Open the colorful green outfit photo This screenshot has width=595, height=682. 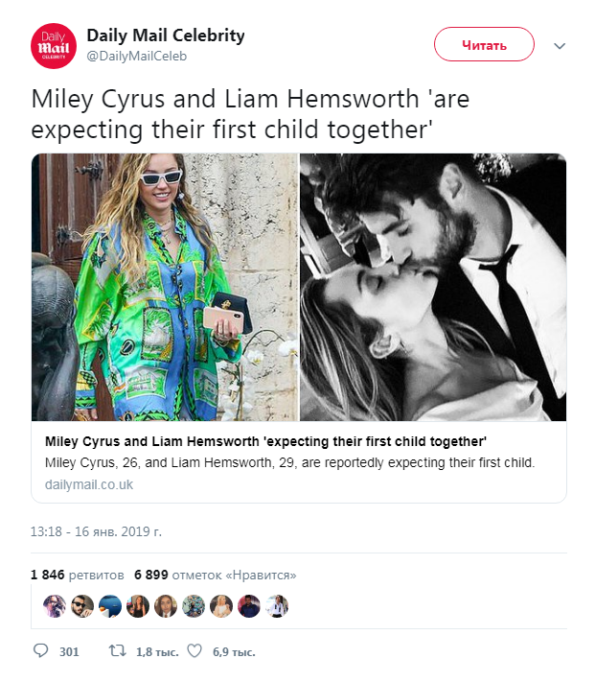(165, 287)
